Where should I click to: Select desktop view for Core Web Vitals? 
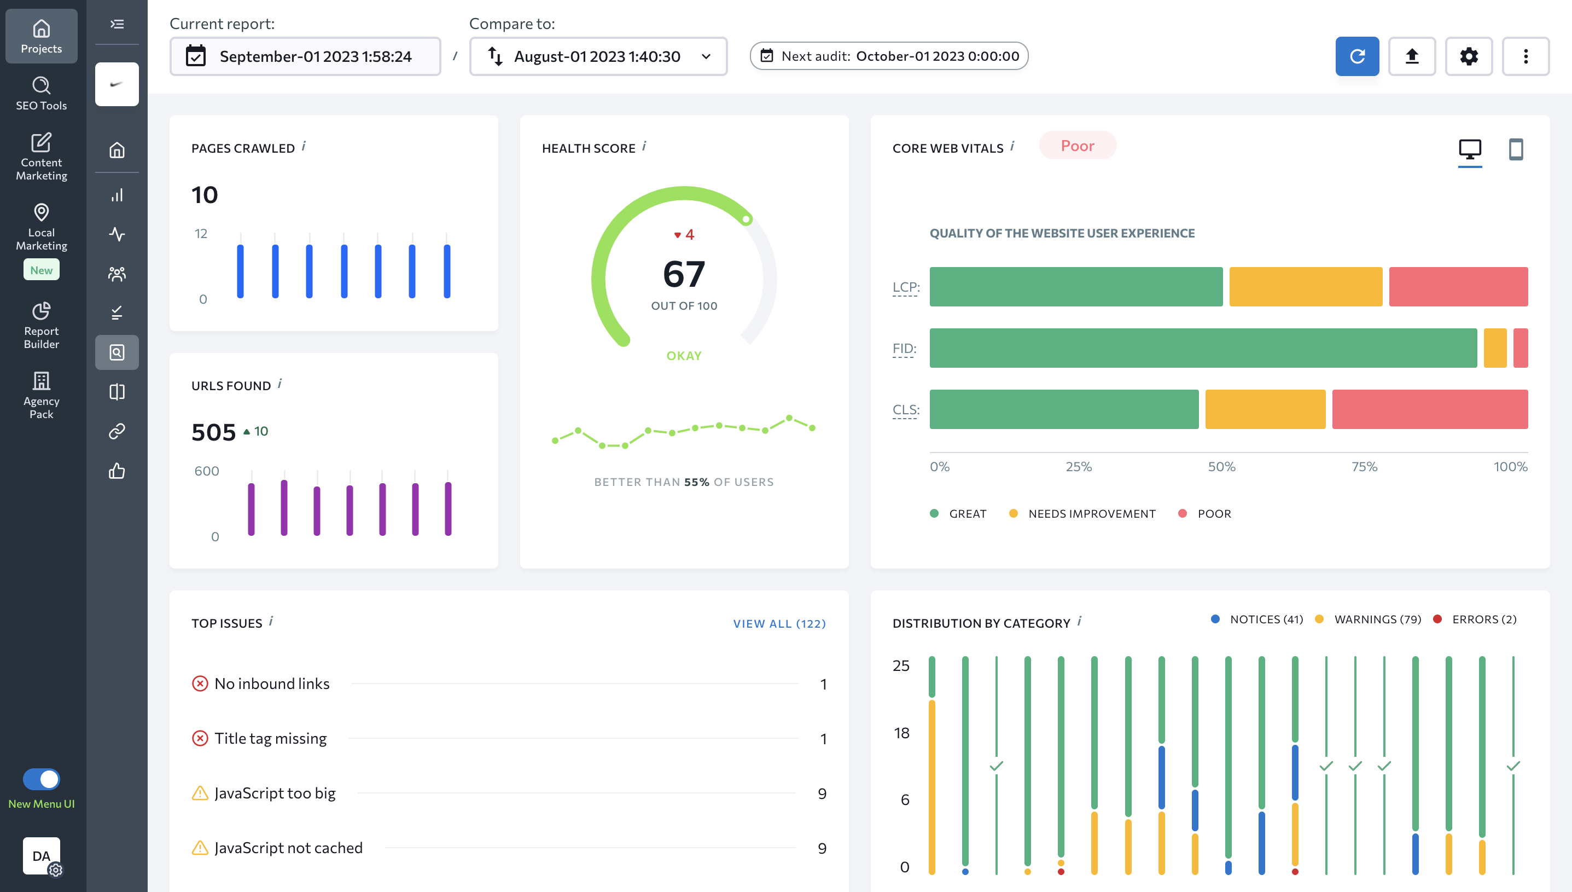click(x=1469, y=149)
